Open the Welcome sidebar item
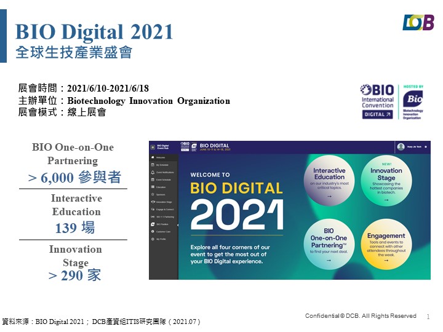Image resolution: width=443 pixels, height=332 pixels. [x=160, y=158]
